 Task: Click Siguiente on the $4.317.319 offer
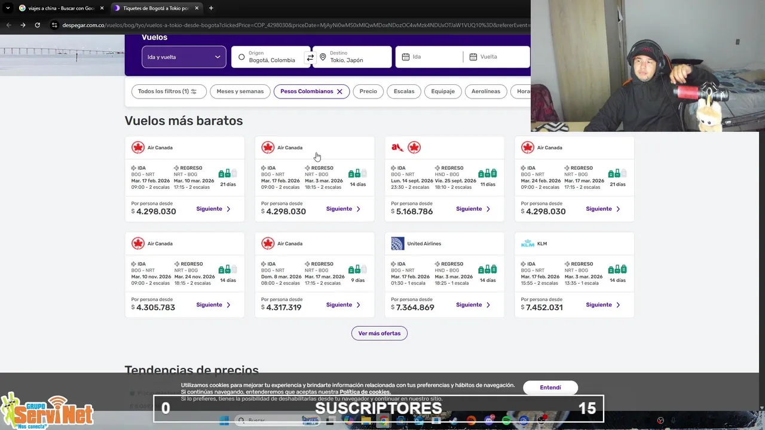pyautogui.click(x=343, y=305)
